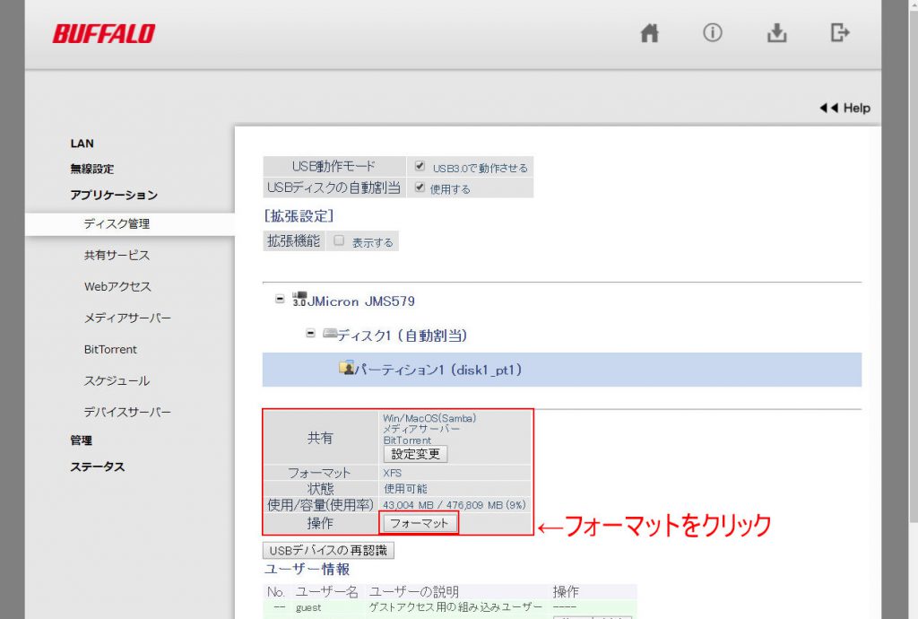Click the Home icon in header
Image resolution: width=918 pixels, height=619 pixels.
pos(650,33)
